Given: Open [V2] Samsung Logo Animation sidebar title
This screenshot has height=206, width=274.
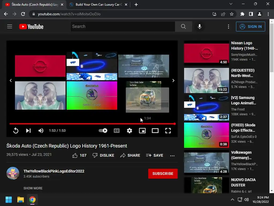Looking at the screenshot, I should [243, 100].
